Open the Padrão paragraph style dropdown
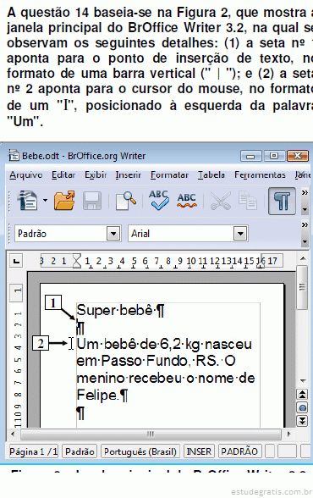 [113, 234]
